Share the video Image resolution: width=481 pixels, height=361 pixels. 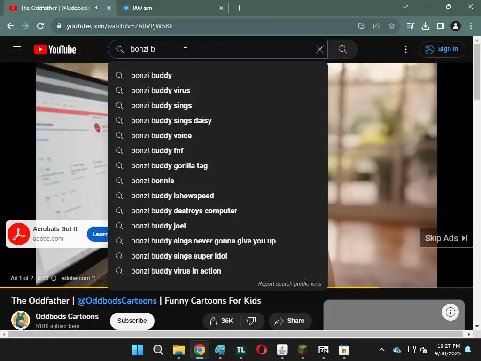pyautogui.click(x=290, y=321)
